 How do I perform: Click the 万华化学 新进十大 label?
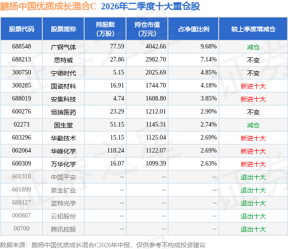(253, 164)
